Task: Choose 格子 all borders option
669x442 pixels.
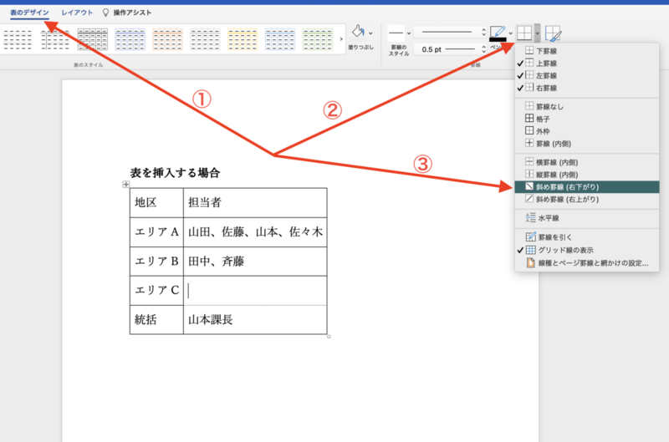Action: [587, 119]
